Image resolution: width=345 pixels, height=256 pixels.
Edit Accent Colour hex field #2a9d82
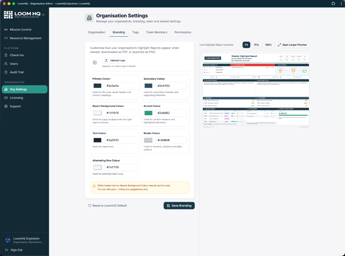pyautogui.click(x=171, y=113)
